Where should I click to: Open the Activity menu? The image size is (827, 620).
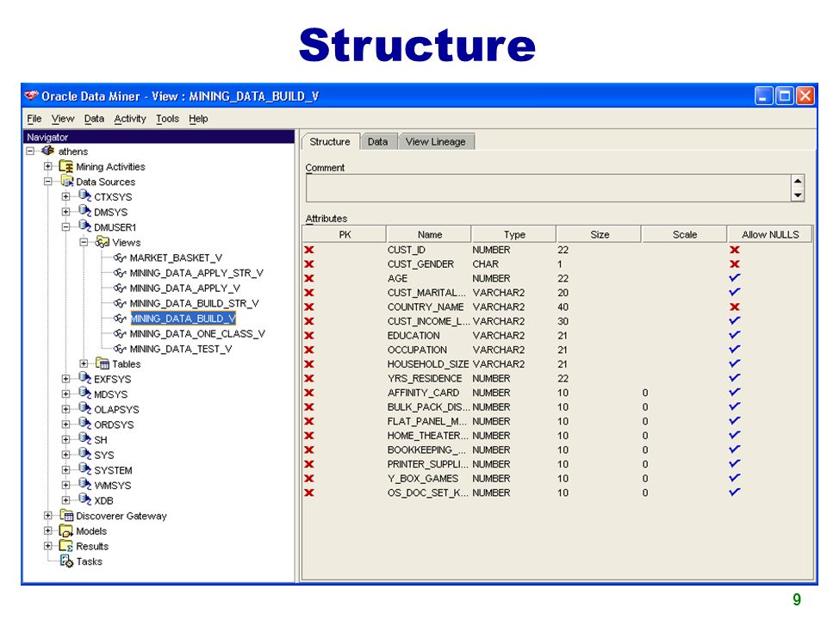130,119
